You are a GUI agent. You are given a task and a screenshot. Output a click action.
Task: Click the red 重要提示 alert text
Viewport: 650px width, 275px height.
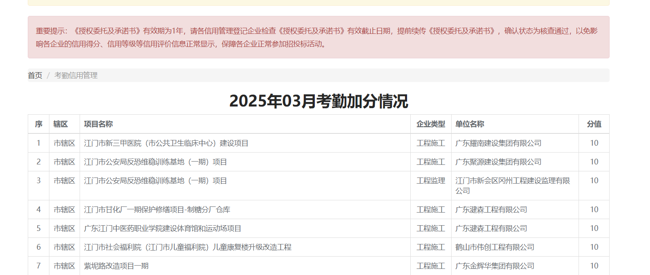[317, 37]
